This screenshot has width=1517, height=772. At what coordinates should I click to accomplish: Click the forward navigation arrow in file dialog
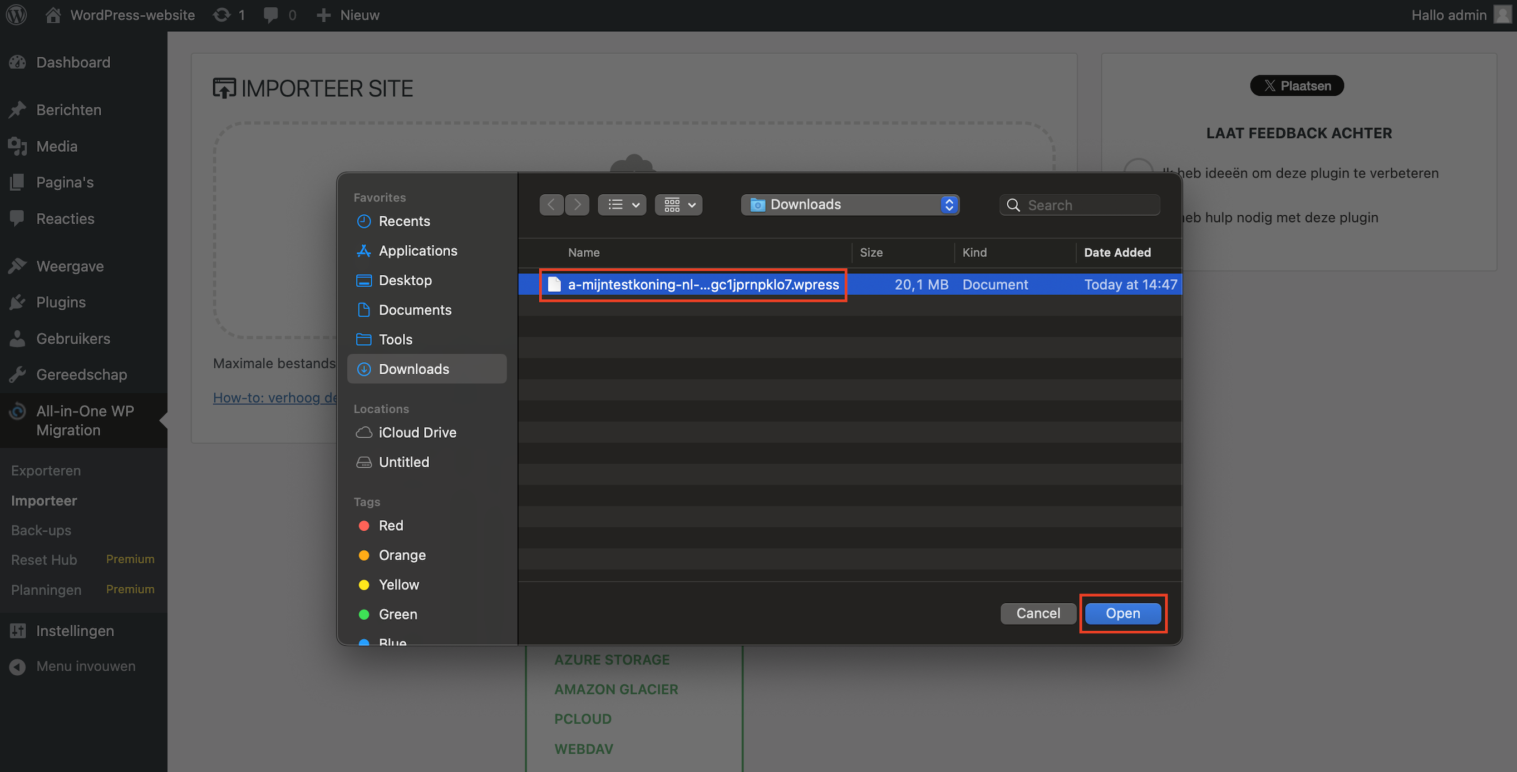[577, 205]
